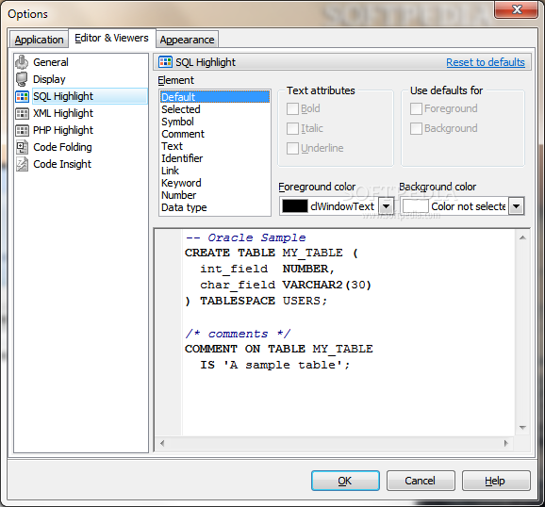Switch to the Editor & Viewers tab
This screenshot has height=507, width=545.
(x=111, y=38)
